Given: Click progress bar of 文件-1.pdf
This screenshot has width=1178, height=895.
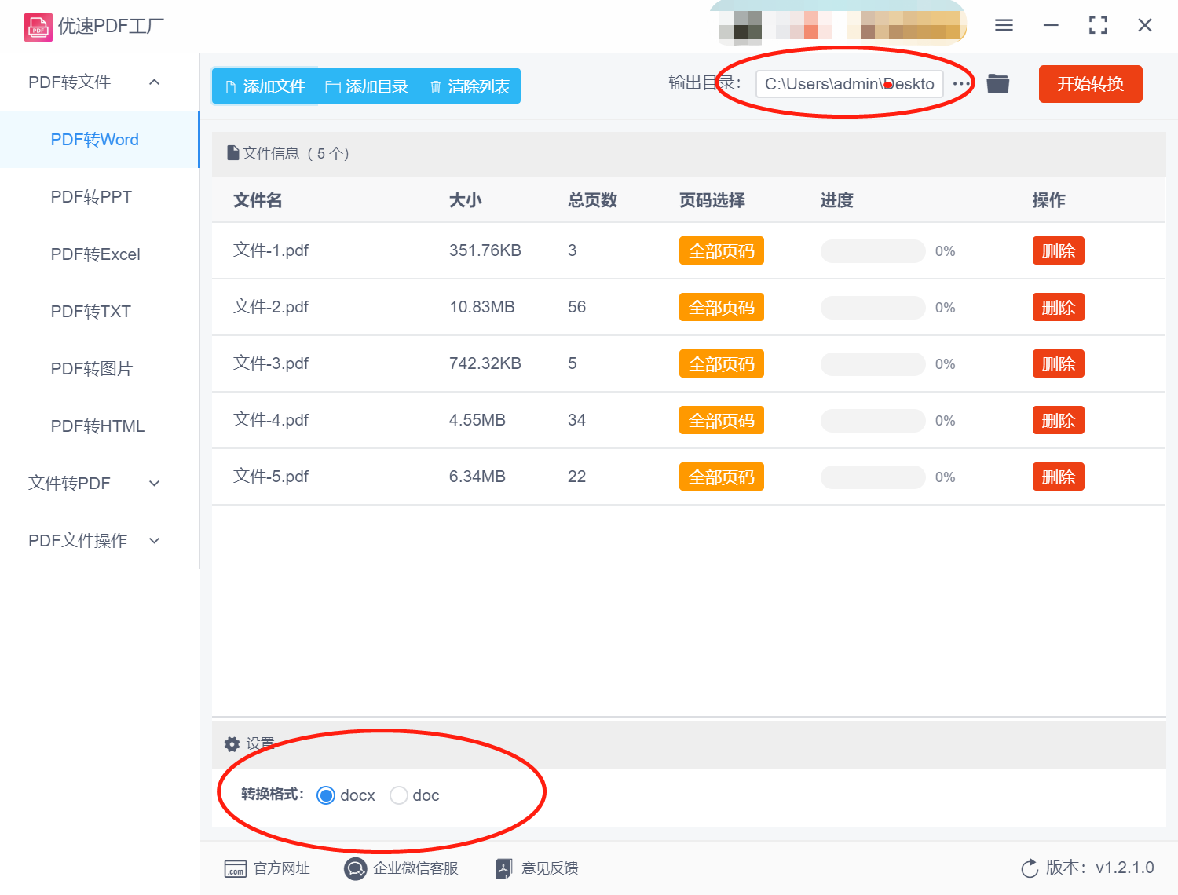Looking at the screenshot, I should pyautogui.click(x=873, y=251).
